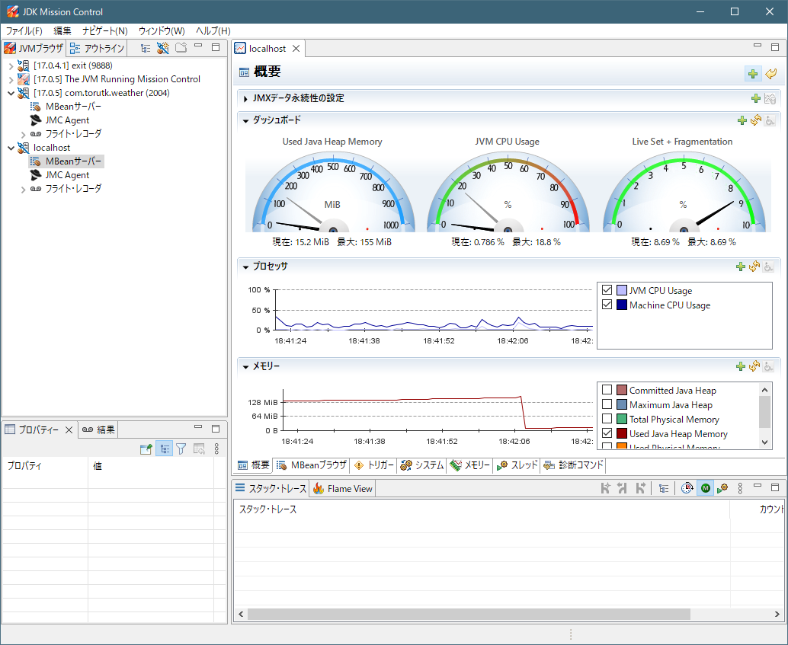Switch to the スレッド tab
Image resolution: width=788 pixels, height=645 pixels.
pos(517,465)
